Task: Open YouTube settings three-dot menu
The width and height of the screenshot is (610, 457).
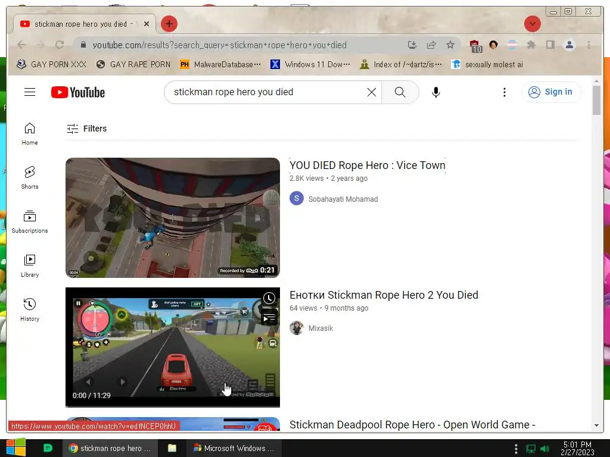Action: [x=504, y=92]
